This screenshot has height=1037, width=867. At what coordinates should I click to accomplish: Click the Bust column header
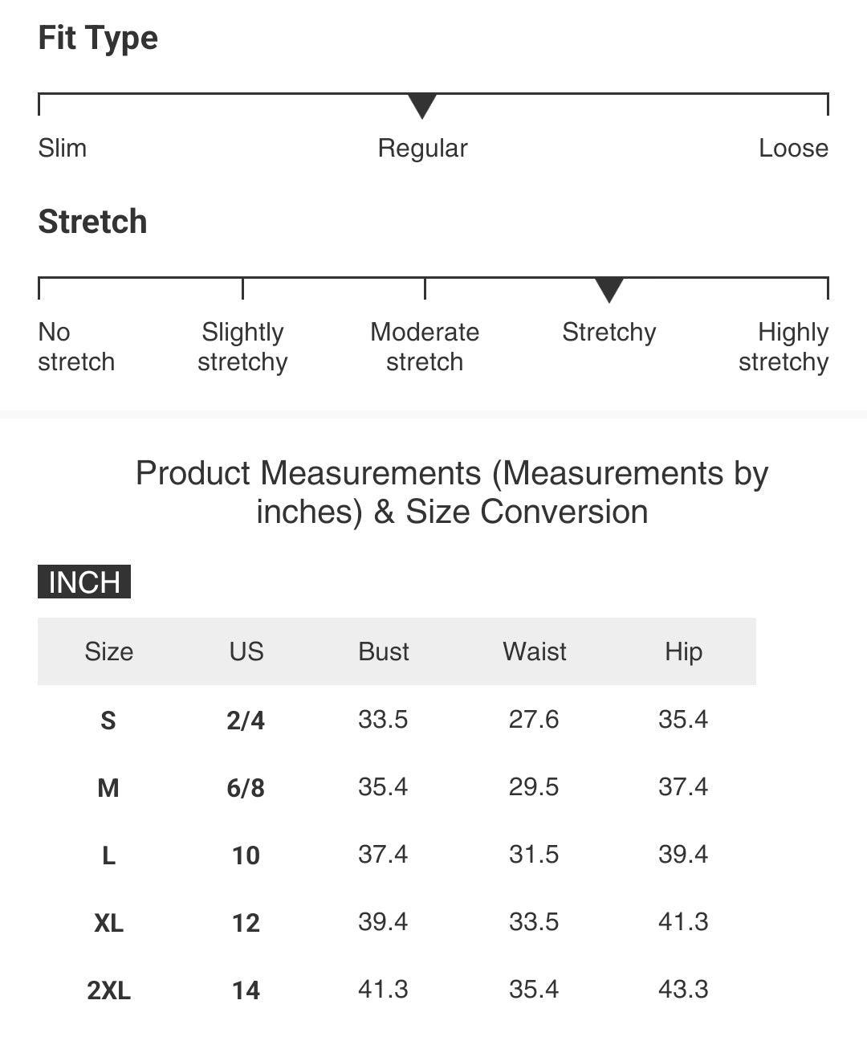[x=384, y=651]
